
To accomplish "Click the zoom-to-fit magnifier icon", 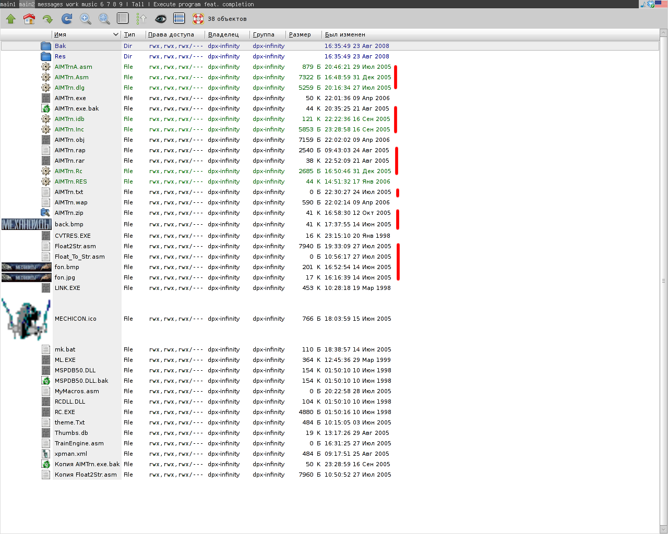I will pos(104,19).
